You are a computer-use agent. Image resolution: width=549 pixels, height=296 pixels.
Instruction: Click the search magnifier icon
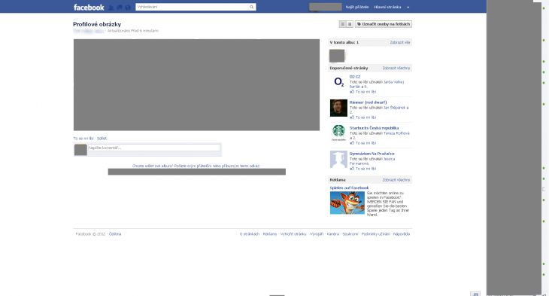tap(251, 7)
